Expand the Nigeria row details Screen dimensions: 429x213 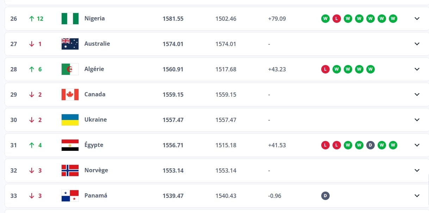pos(417,19)
